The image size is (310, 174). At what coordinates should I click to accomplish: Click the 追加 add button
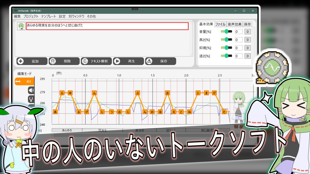pyautogui.click(x=32, y=61)
